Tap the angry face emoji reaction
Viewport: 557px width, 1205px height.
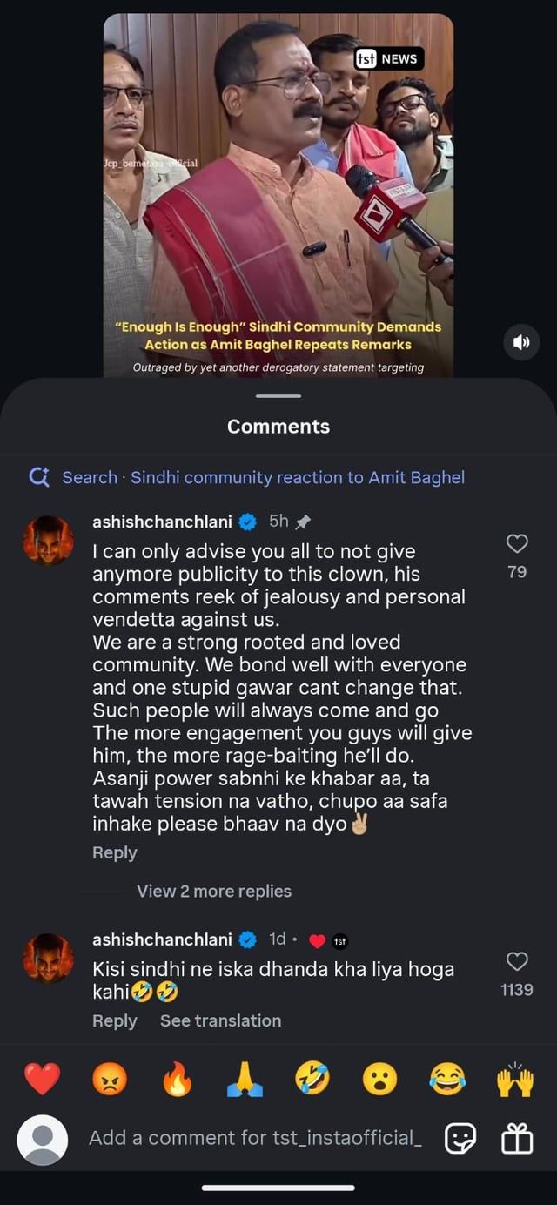110,1080
